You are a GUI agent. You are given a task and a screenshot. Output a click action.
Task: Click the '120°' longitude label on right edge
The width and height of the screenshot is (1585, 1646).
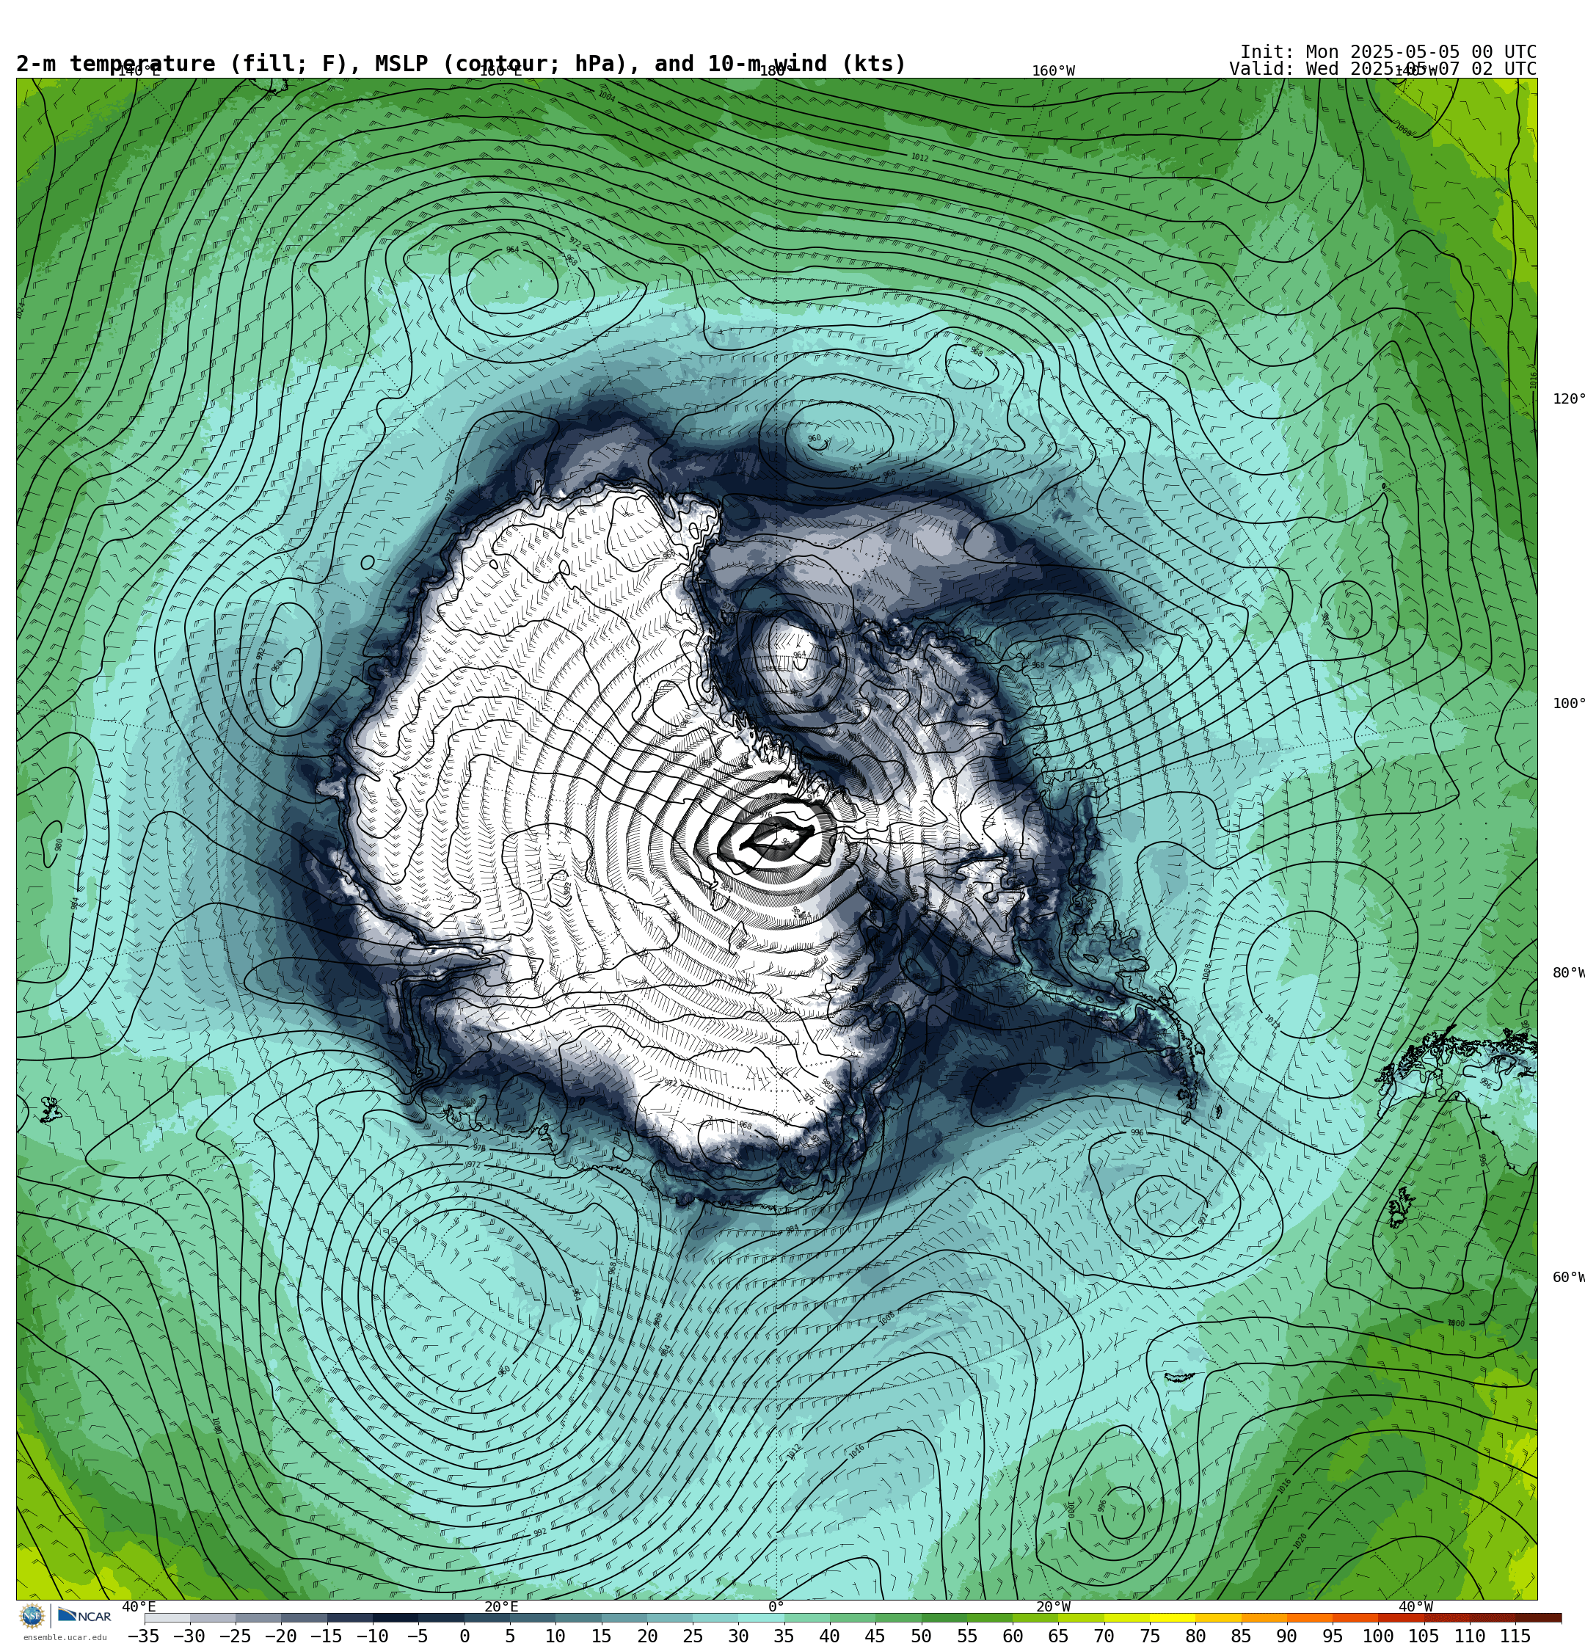(1567, 398)
